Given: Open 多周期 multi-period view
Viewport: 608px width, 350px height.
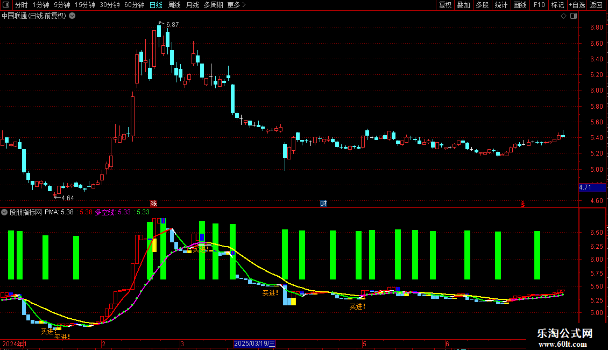Looking at the screenshot, I should pos(213,5).
